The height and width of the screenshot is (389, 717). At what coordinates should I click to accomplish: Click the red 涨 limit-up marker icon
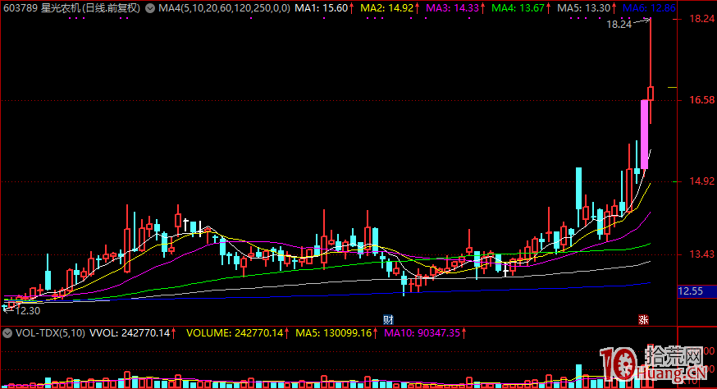(643, 318)
